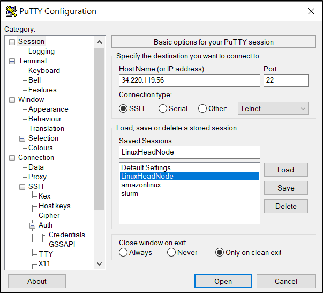Open the Logging category
The height and width of the screenshot is (293, 323).
tap(41, 52)
